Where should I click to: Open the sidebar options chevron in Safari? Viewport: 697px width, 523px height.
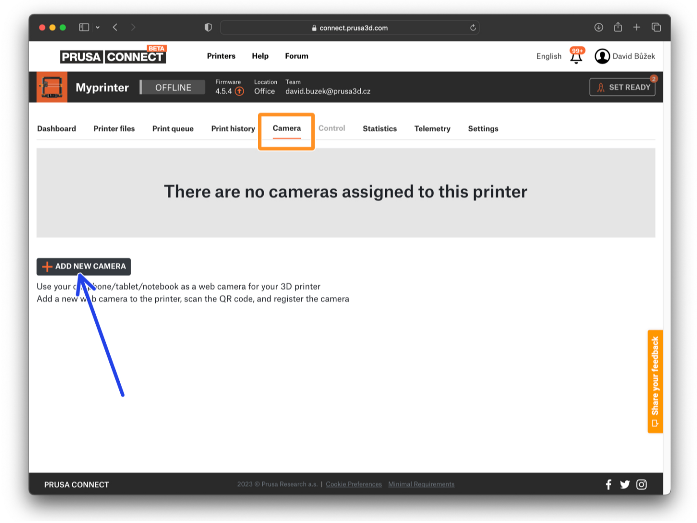(98, 27)
